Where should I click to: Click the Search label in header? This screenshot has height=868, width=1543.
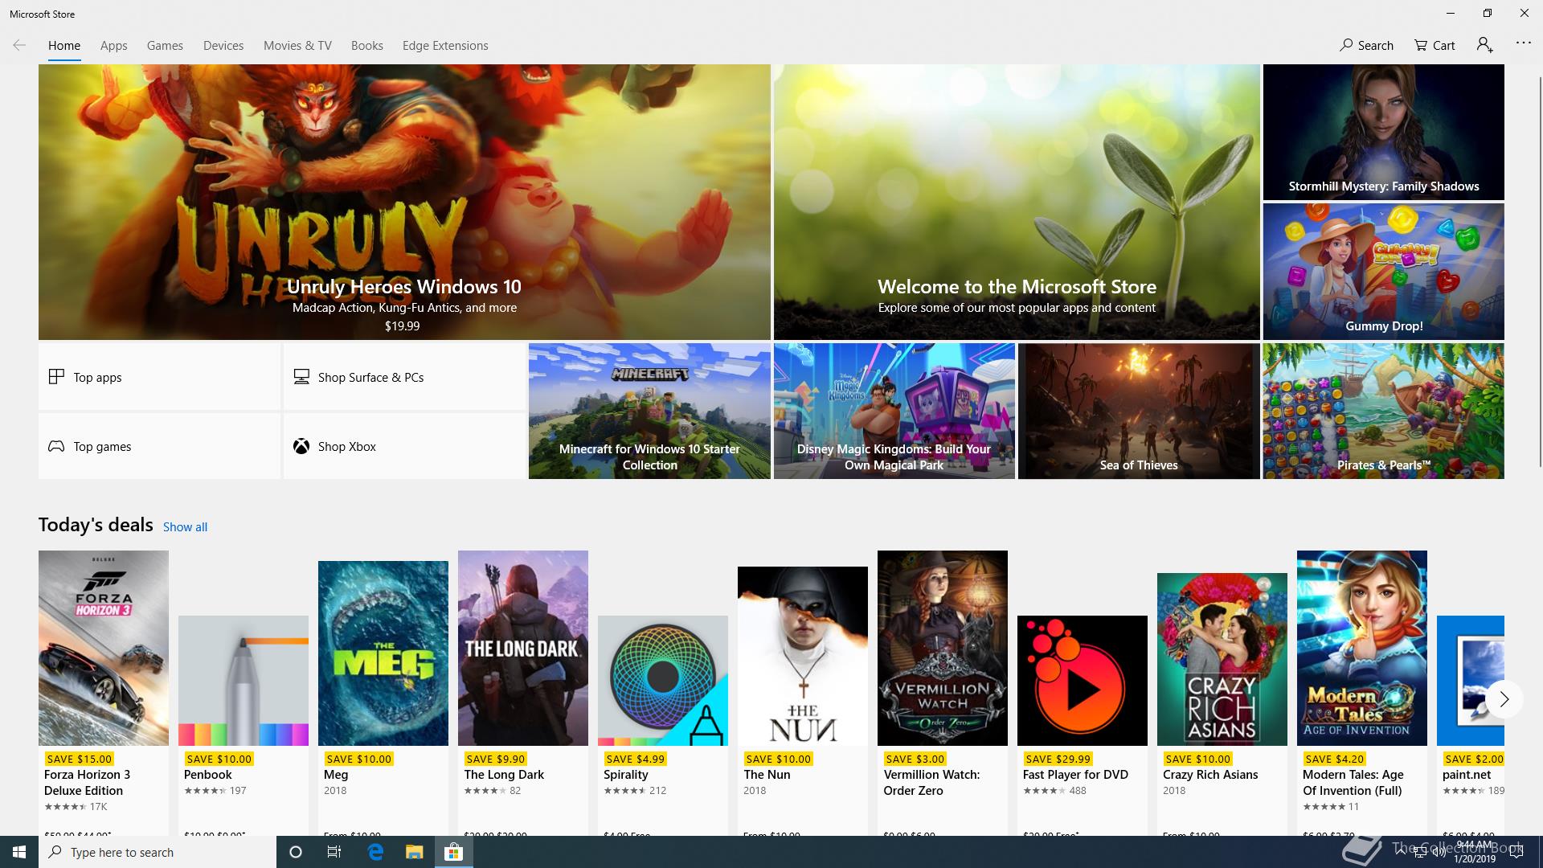(x=1375, y=46)
